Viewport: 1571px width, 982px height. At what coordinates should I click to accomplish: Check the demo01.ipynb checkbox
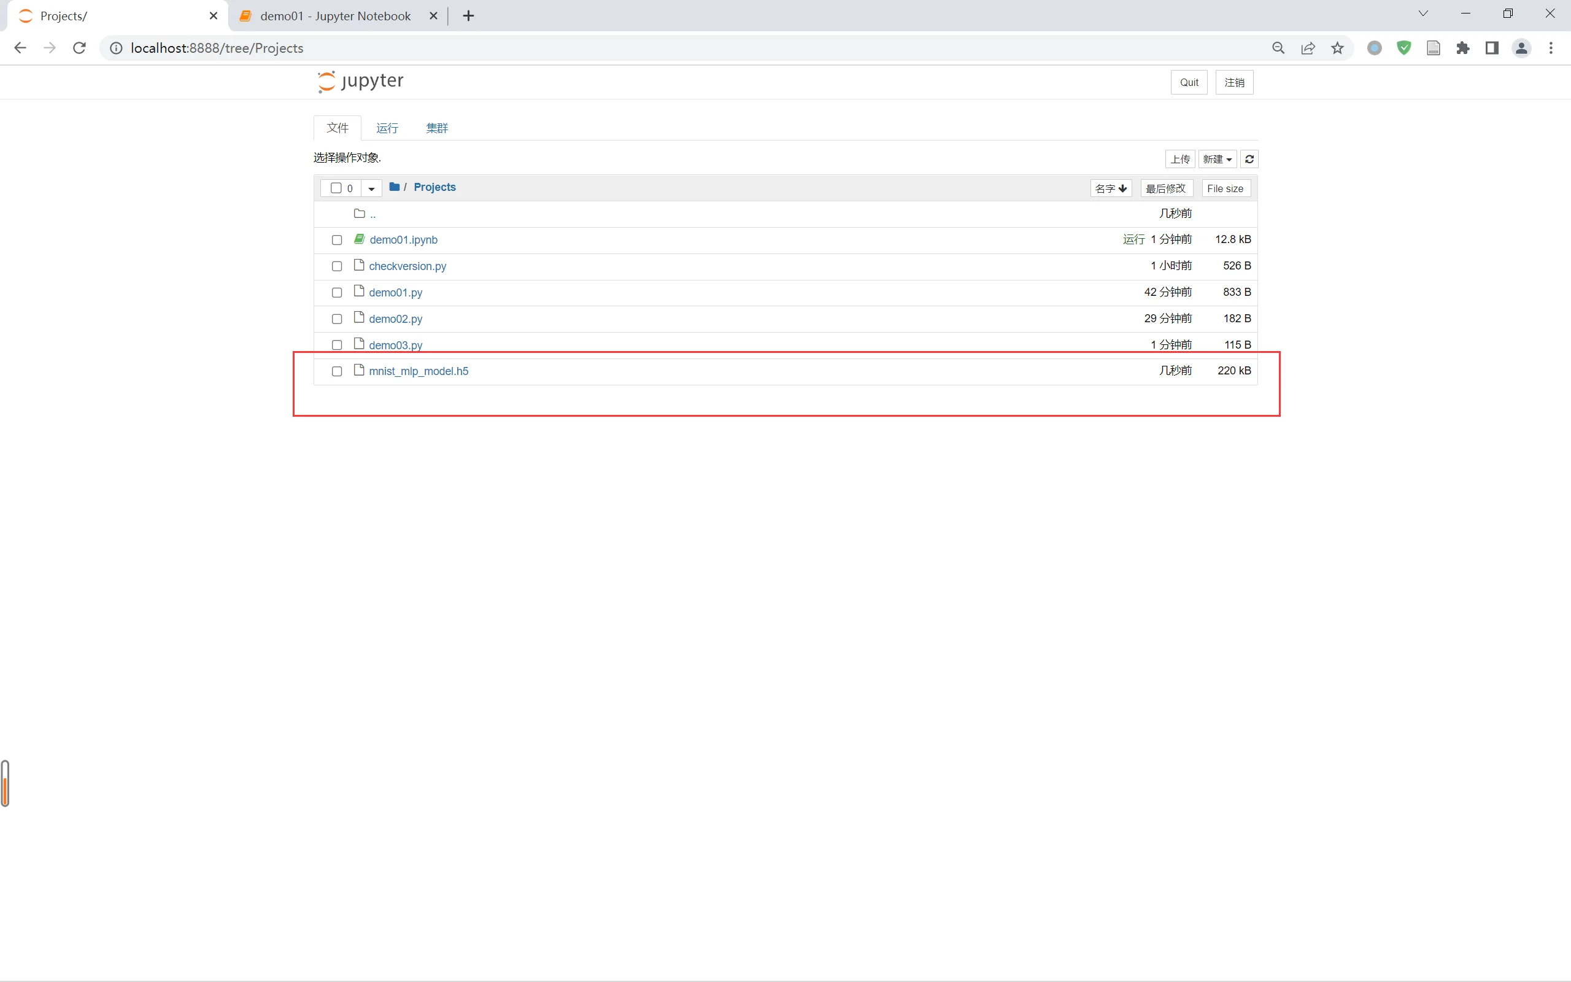pos(337,241)
